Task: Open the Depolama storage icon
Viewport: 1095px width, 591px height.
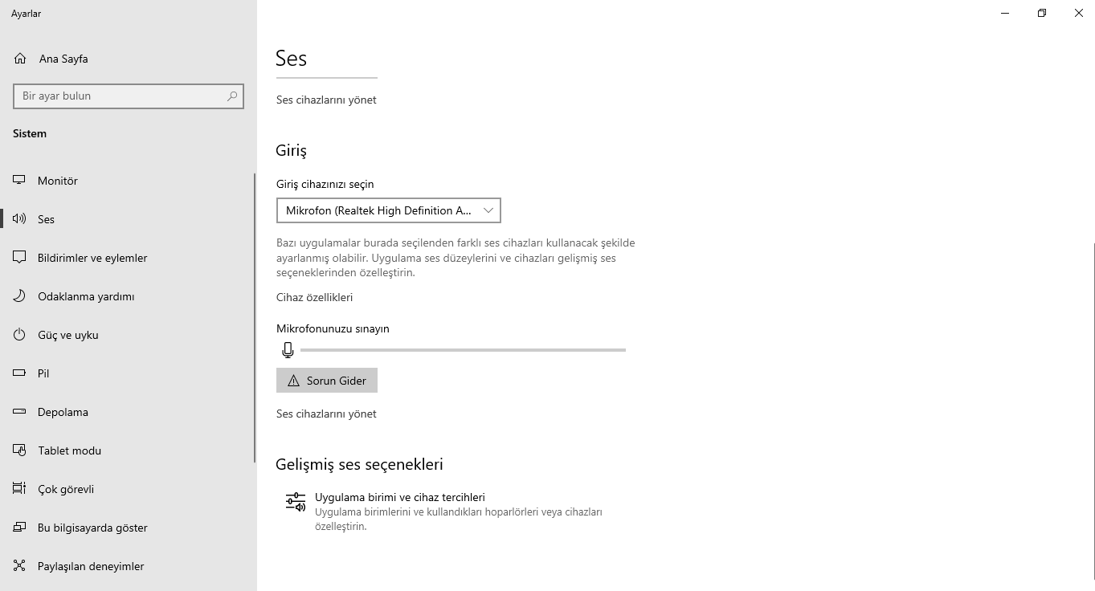Action: 20,412
